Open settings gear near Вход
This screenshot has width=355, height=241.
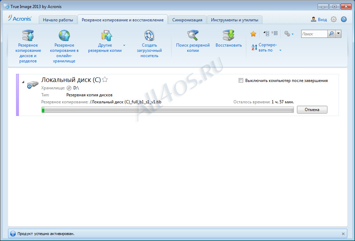pos(333,19)
